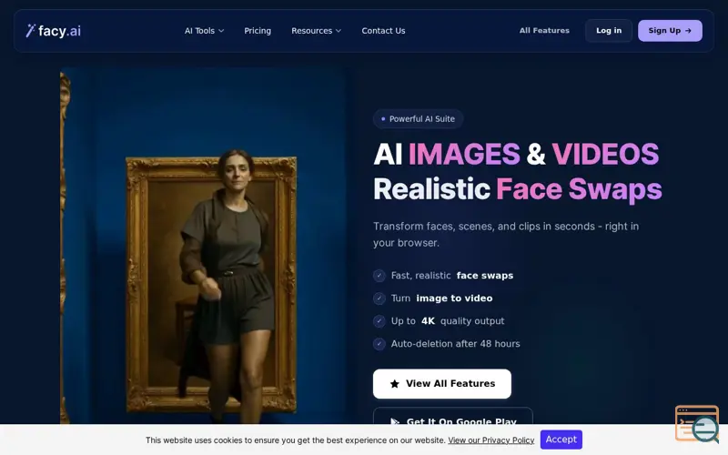Viewport: 728px width, 455px height.
Task: Click the 'Realistic Face Swaps' headline
Action: click(x=518, y=189)
